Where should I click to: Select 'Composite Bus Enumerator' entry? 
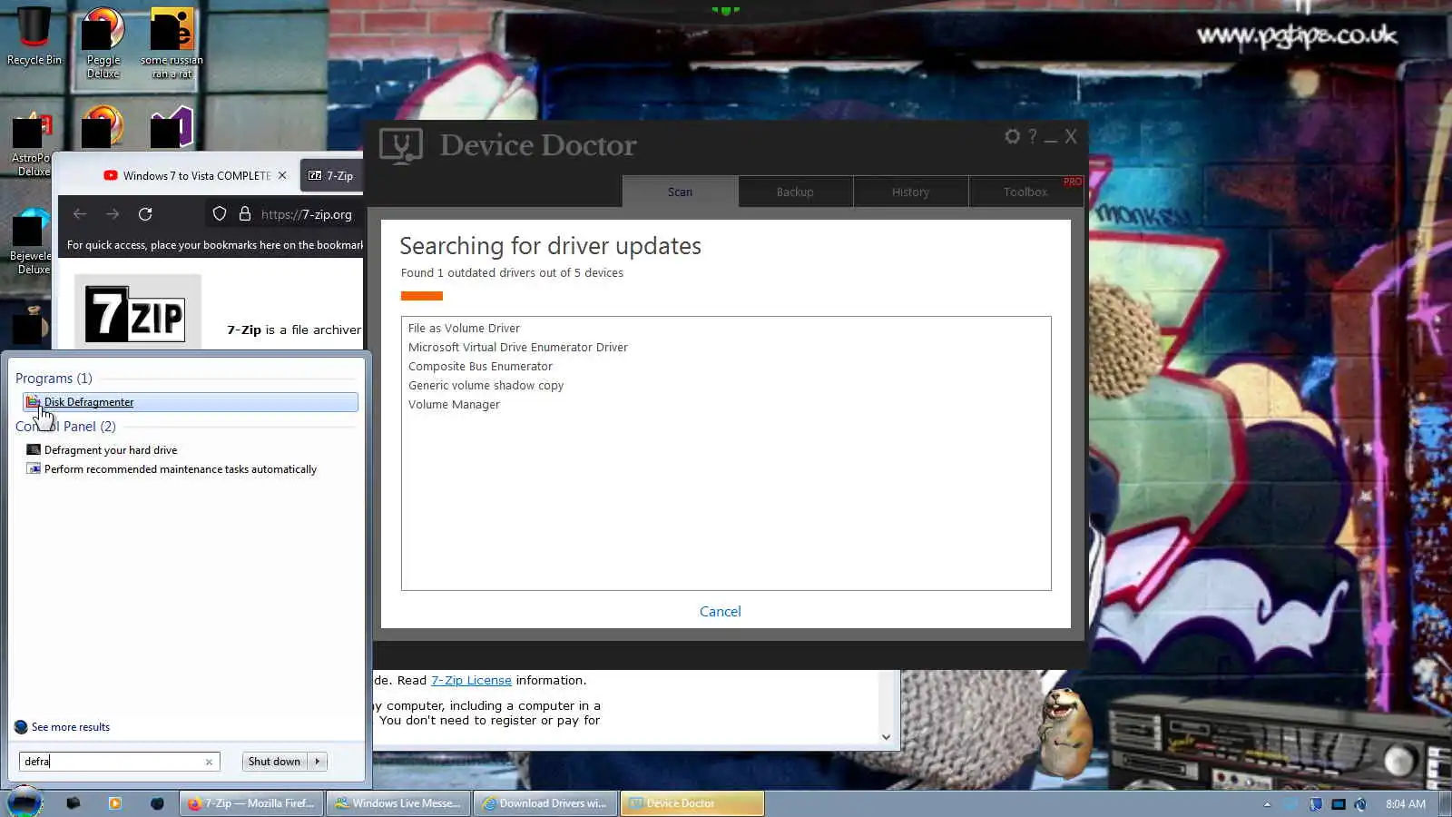pos(480,367)
